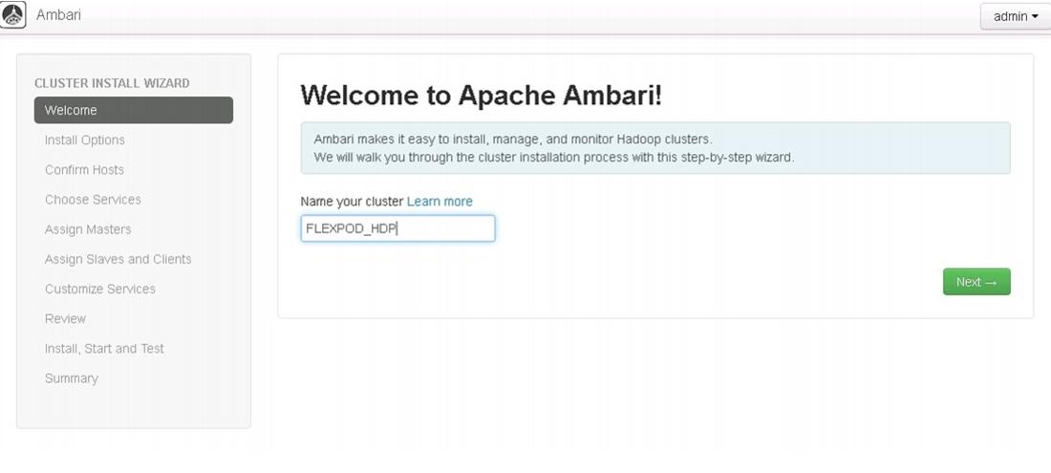The image size is (1051, 473).
Task: Go to Assign Slaves and Clients
Action: 118,259
